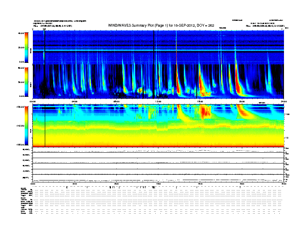Image resolution: width=306 pixels, height=236 pixels.
Task: Click 24:00 tick label under RAD1 spectrogram
Action: (x=284, y=101)
